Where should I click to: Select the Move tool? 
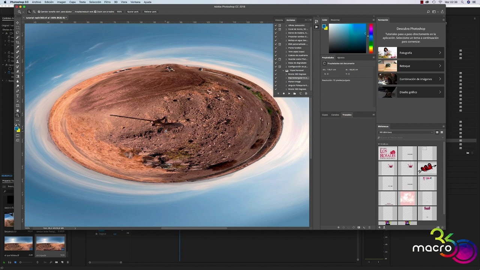(x=18, y=23)
